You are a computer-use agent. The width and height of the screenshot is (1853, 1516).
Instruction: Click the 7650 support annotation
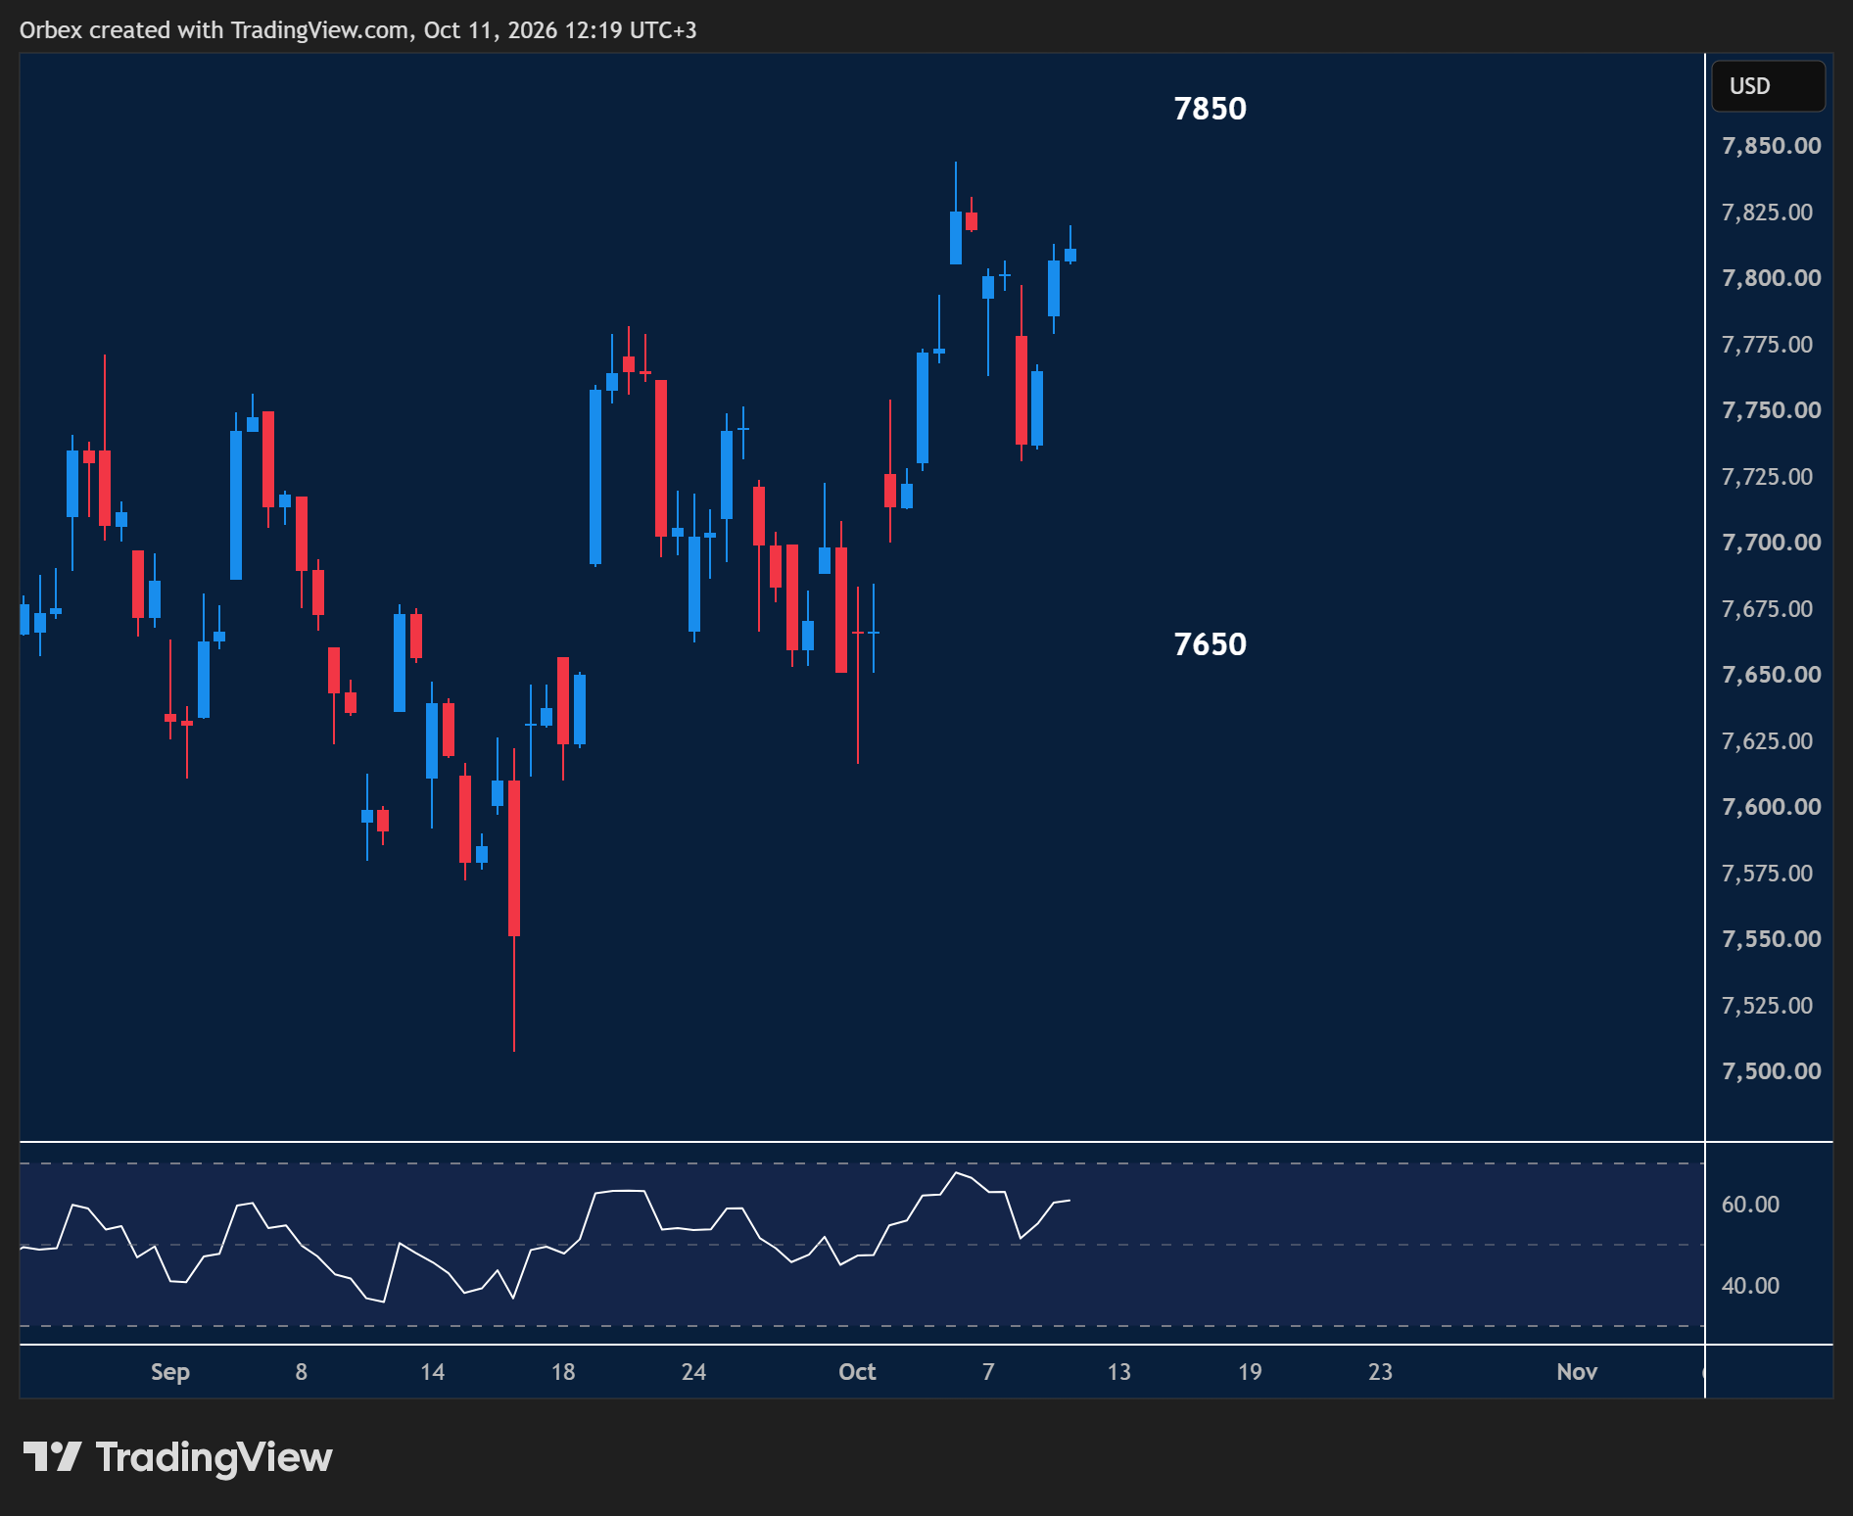coord(1210,644)
